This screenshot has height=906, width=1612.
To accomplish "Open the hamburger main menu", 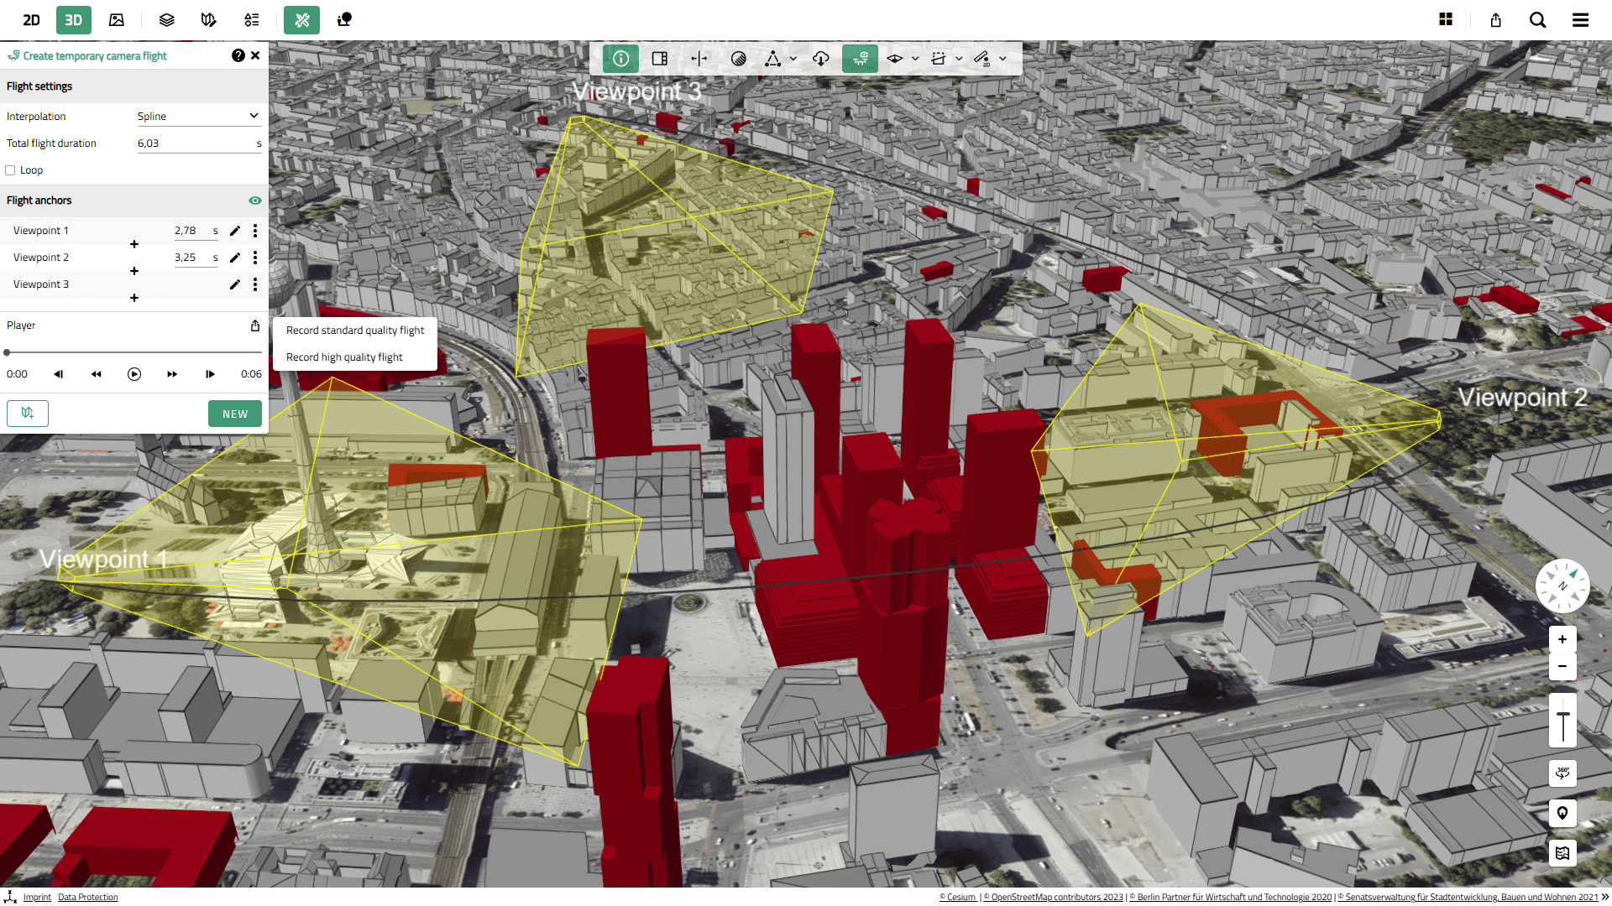I will point(1580,20).
